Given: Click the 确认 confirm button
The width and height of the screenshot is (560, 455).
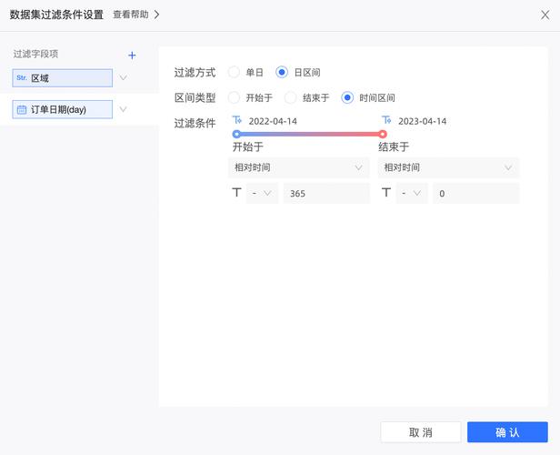Looking at the screenshot, I should click(x=507, y=432).
